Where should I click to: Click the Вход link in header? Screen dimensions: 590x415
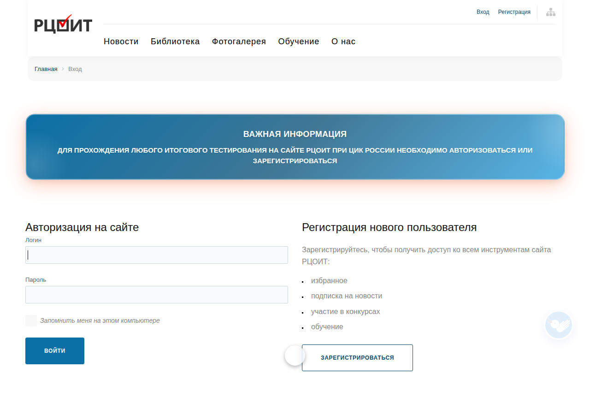(x=483, y=12)
